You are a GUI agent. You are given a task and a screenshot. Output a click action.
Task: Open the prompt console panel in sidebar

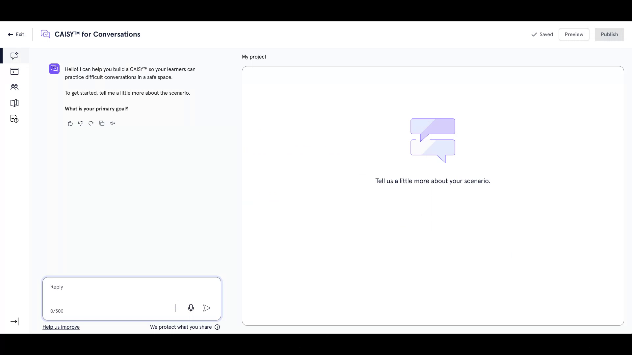click(x=14, y=71)
